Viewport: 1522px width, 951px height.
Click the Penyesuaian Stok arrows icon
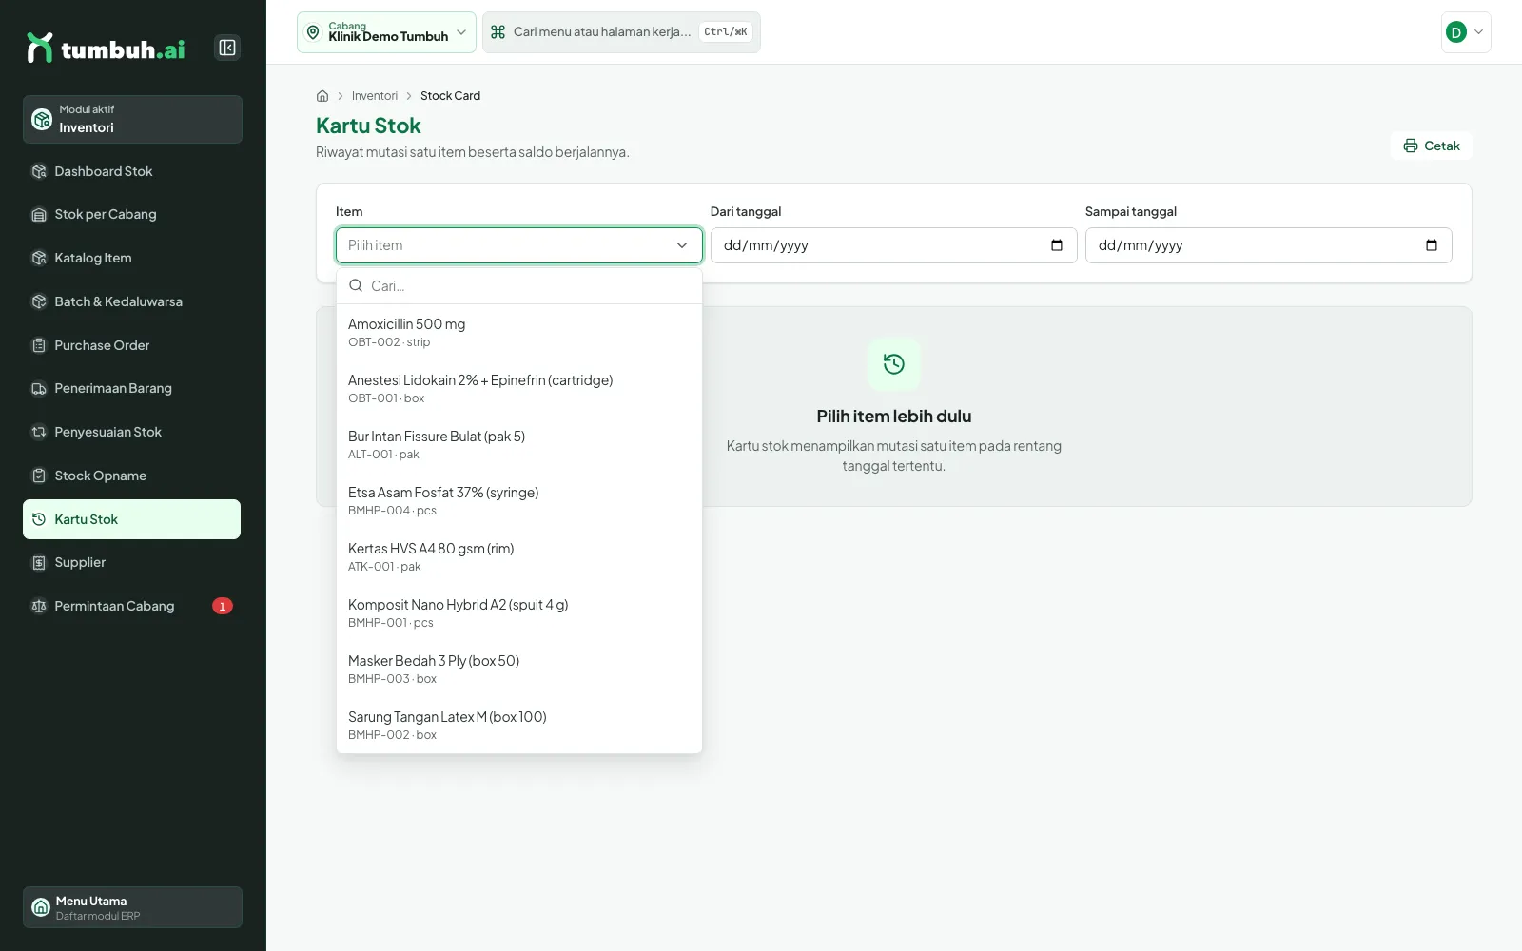coord(39,432)
